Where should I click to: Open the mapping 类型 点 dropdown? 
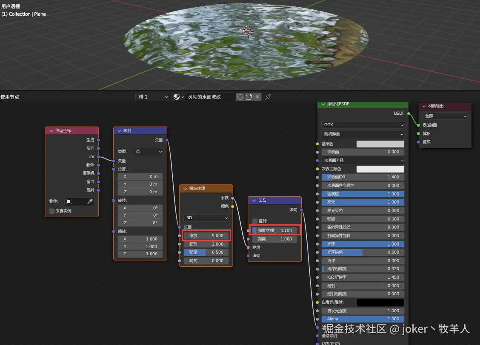148,152
